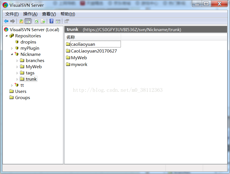Select the MyWeb folder in the list pane
This screenshot has height=174, width=230.
79,58
